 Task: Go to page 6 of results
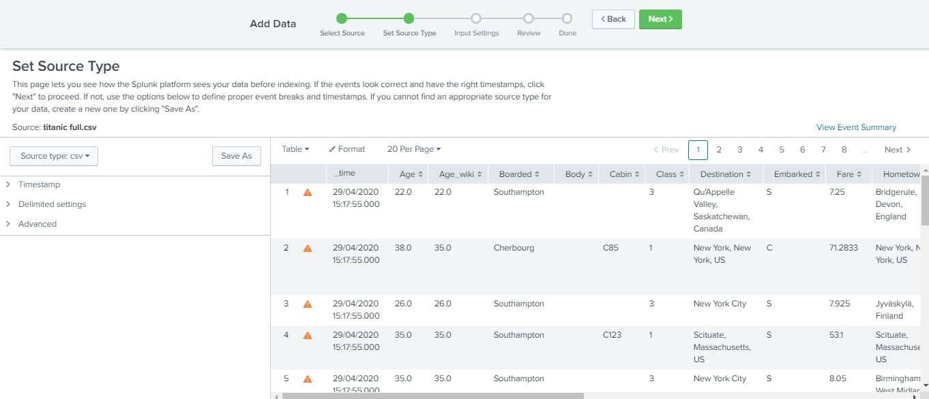[802, 150]
